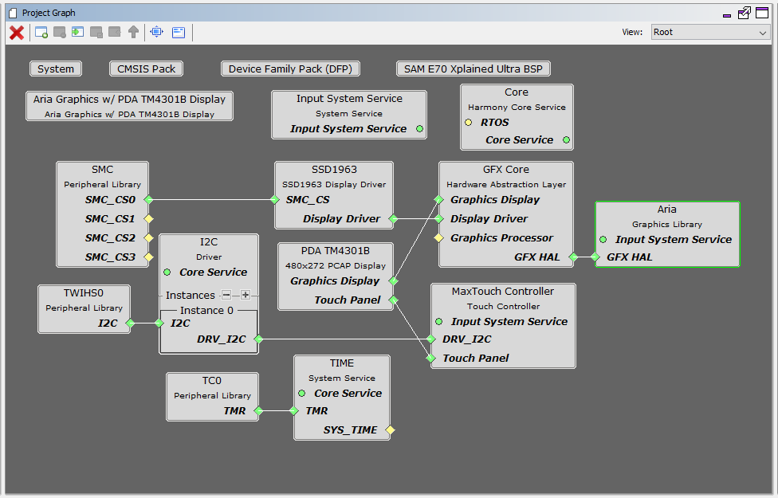The image size is (778, 498).
Task: Click I2C driver's Core Service circle port
Action: pyautogui.click(x=167, y=273)
